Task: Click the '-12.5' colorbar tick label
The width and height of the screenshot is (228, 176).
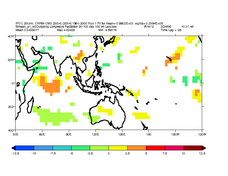Action: coord(16,154)
